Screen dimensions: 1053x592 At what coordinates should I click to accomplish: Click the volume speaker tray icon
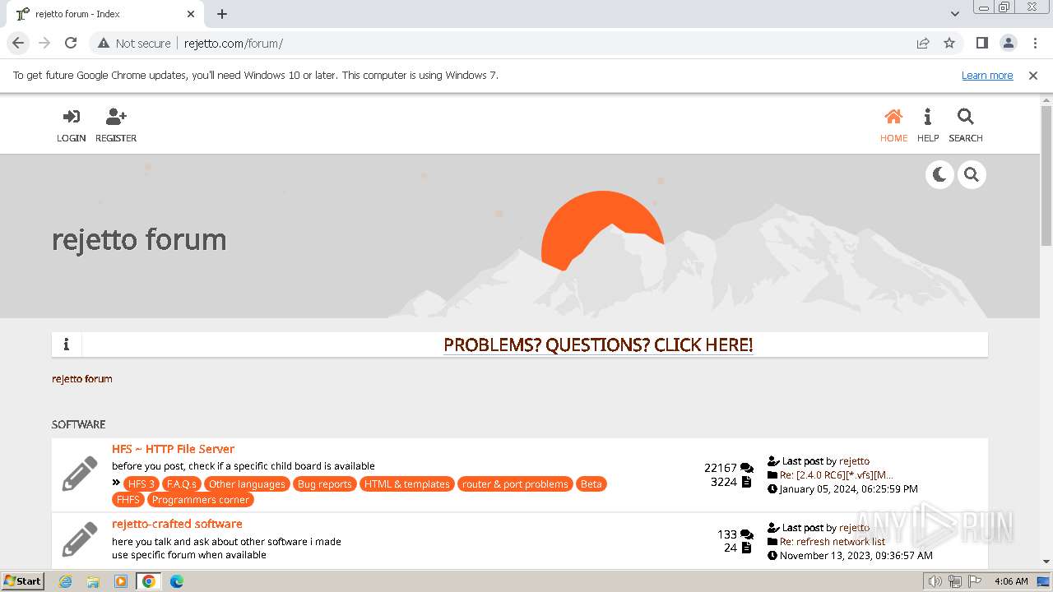(x=935, y=581)
